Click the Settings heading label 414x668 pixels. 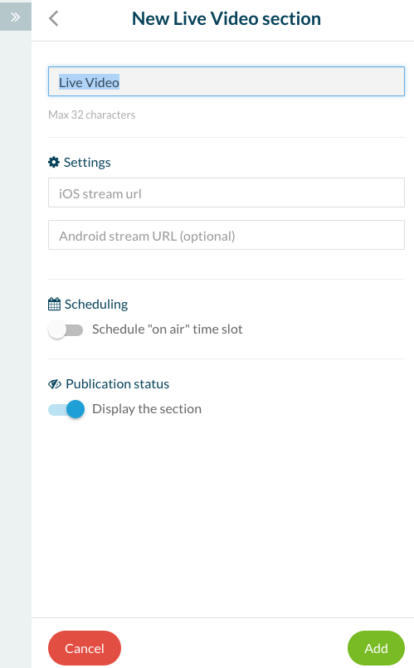87,163
